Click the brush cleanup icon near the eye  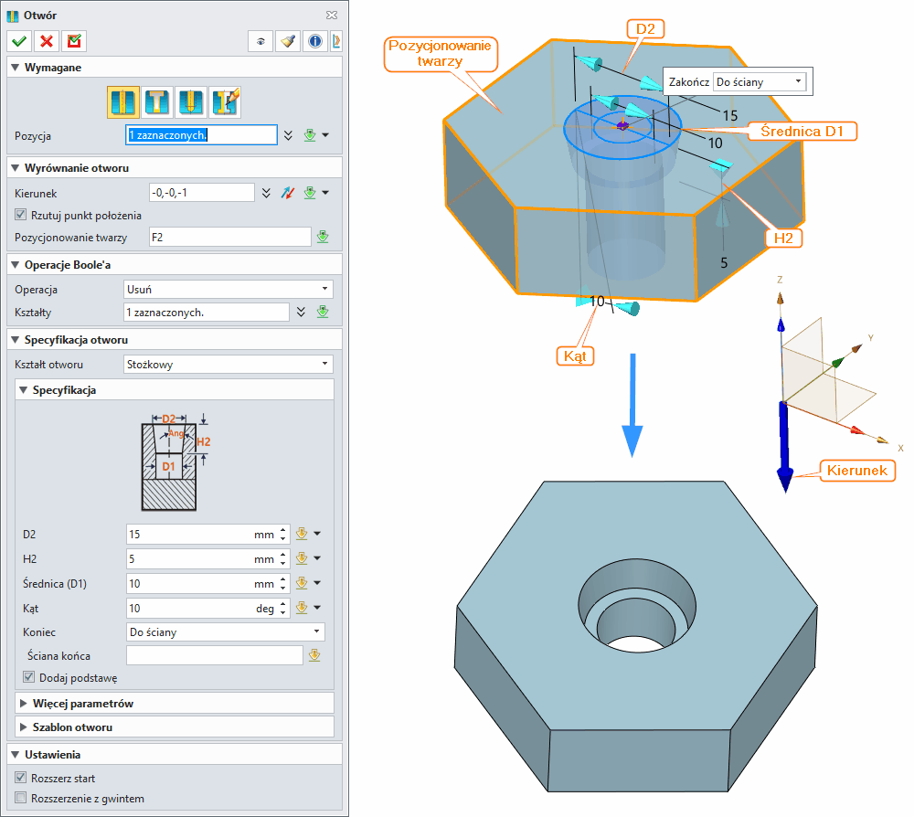click(287, 41)
